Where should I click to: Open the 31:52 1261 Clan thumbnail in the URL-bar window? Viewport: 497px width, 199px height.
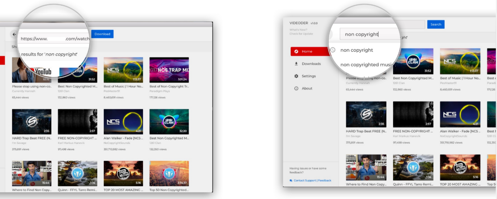point(77,70)
